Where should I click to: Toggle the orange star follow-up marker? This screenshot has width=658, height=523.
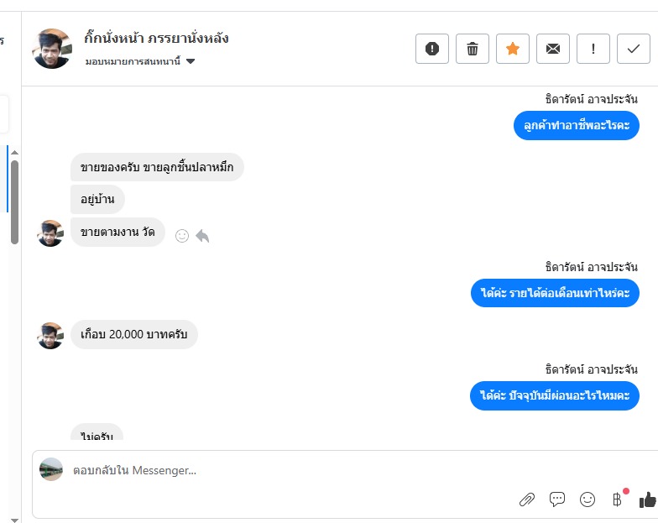(x=513, y=49)
